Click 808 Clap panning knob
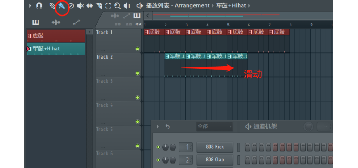358x168 pixels. click(x=166, y=160)
